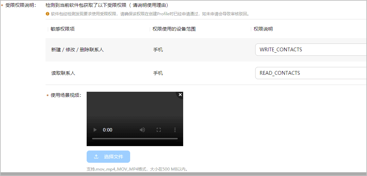This screenshot has width=367, height=176.
Task: Click the 受限权限说明 field label
Action: pyautogui.click(x=20, y=5)
